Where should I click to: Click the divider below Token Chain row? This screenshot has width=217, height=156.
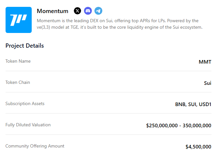point(108,92)
